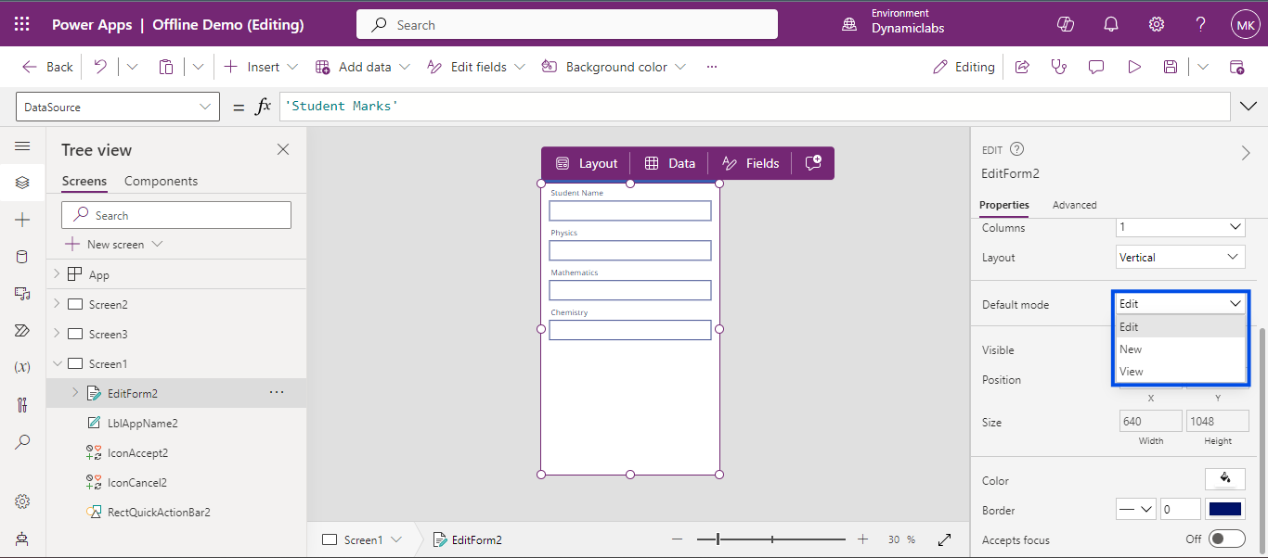Viewport: 1268px width, 558px height.
Task: Toggle the Accepts focus switch
Action: click(x=1226, y=539)
